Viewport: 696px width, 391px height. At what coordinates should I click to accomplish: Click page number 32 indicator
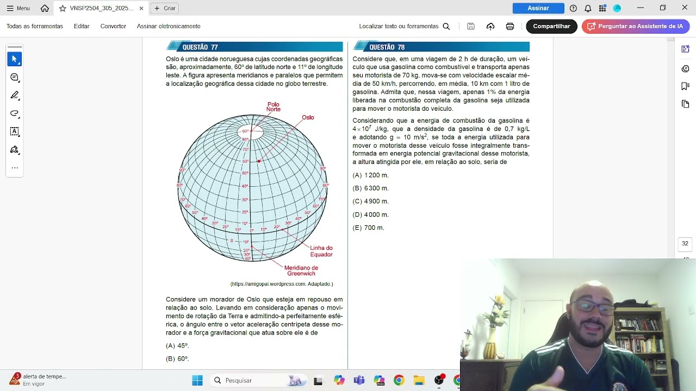pos(685,244)
